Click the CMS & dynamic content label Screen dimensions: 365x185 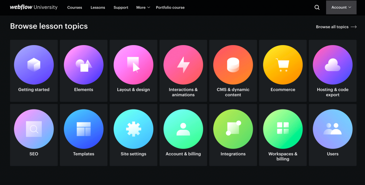coord(233,92)
